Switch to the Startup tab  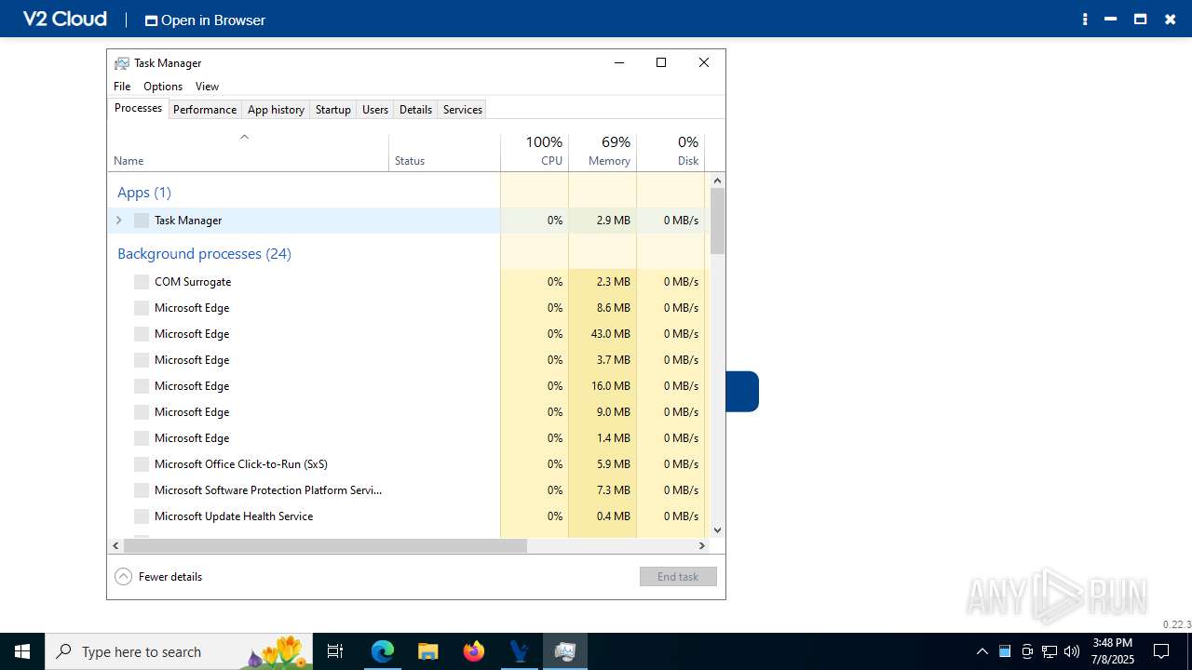click(x=332, y=110)
